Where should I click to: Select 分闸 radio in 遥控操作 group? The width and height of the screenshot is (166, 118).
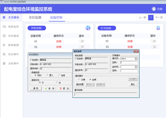79,80
